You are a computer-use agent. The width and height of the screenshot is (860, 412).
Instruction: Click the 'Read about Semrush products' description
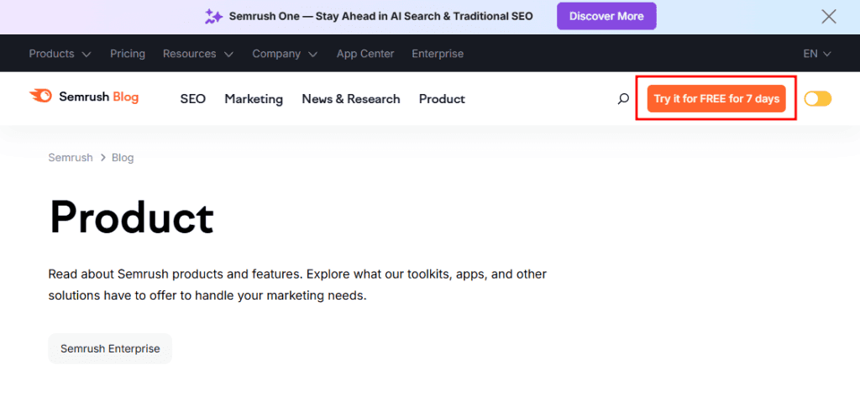[x=297, y=285]
